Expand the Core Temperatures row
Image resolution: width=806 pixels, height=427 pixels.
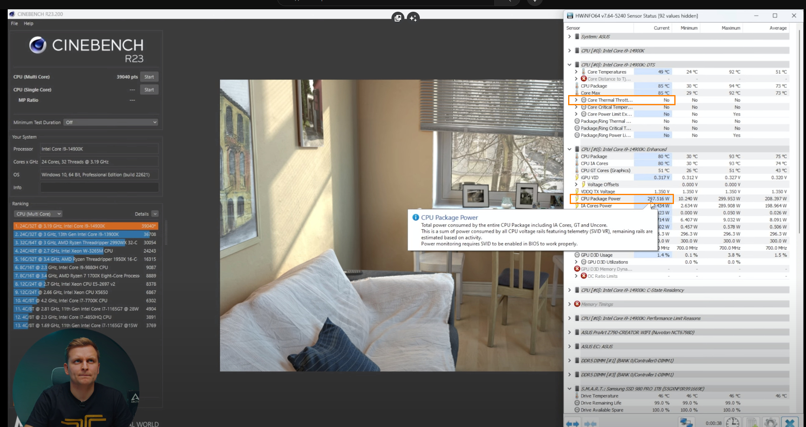[x=576, y=72]
